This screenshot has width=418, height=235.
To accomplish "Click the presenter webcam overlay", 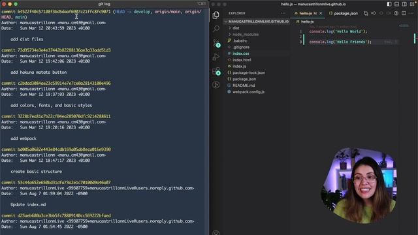I will 359,185.
